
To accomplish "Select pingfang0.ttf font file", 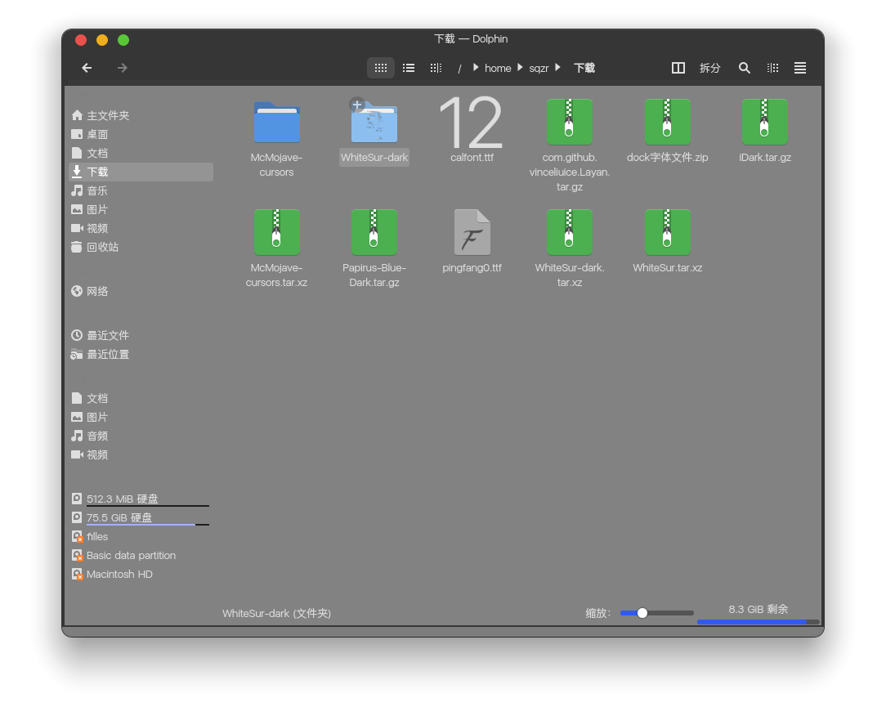I will [x=472, y=242].
